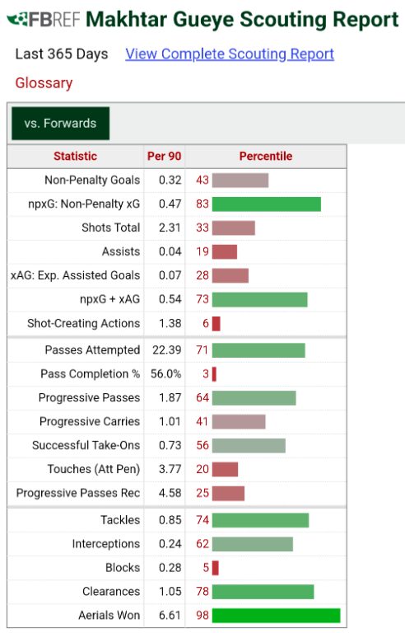The image size is (405, 633).
Task: Click the Makhtar Gueye Scouting Report heading
Action: click(x=243, y=20)
